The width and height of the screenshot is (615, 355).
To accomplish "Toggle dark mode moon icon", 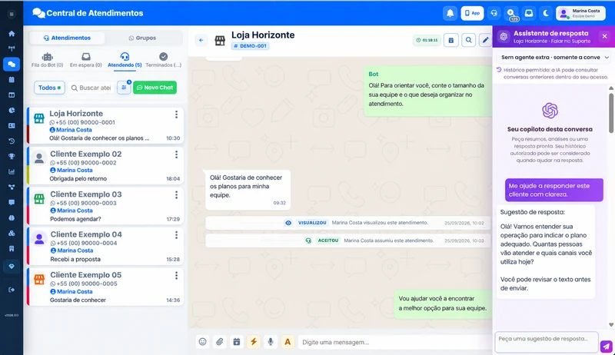I will pos(546,13).
